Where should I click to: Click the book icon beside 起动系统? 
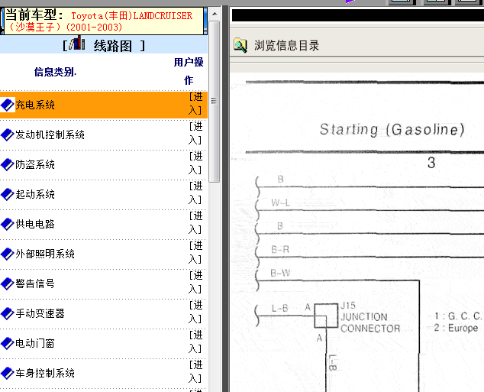click(x=8, y=194)
